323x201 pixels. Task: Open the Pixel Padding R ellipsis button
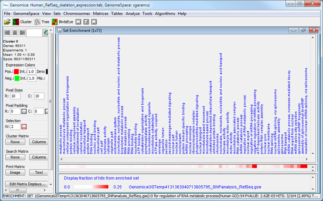(x=24, y=112)
